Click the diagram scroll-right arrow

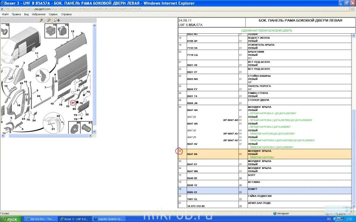[x=90, y=136]
